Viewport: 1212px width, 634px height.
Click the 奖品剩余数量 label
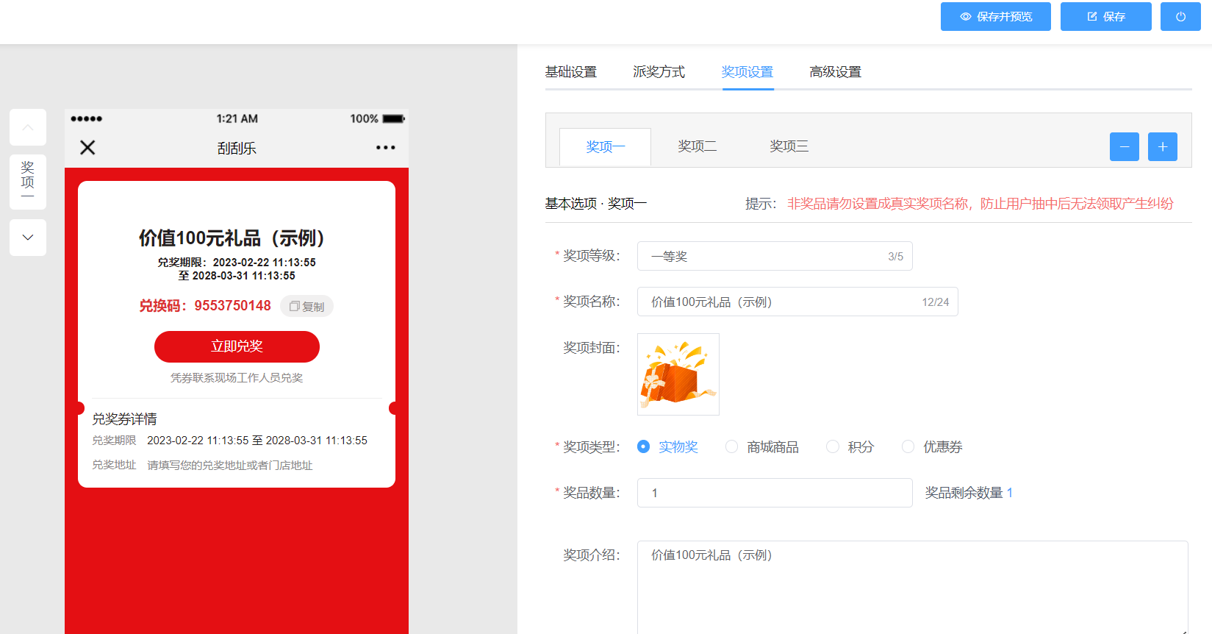[x=964, y=493]
